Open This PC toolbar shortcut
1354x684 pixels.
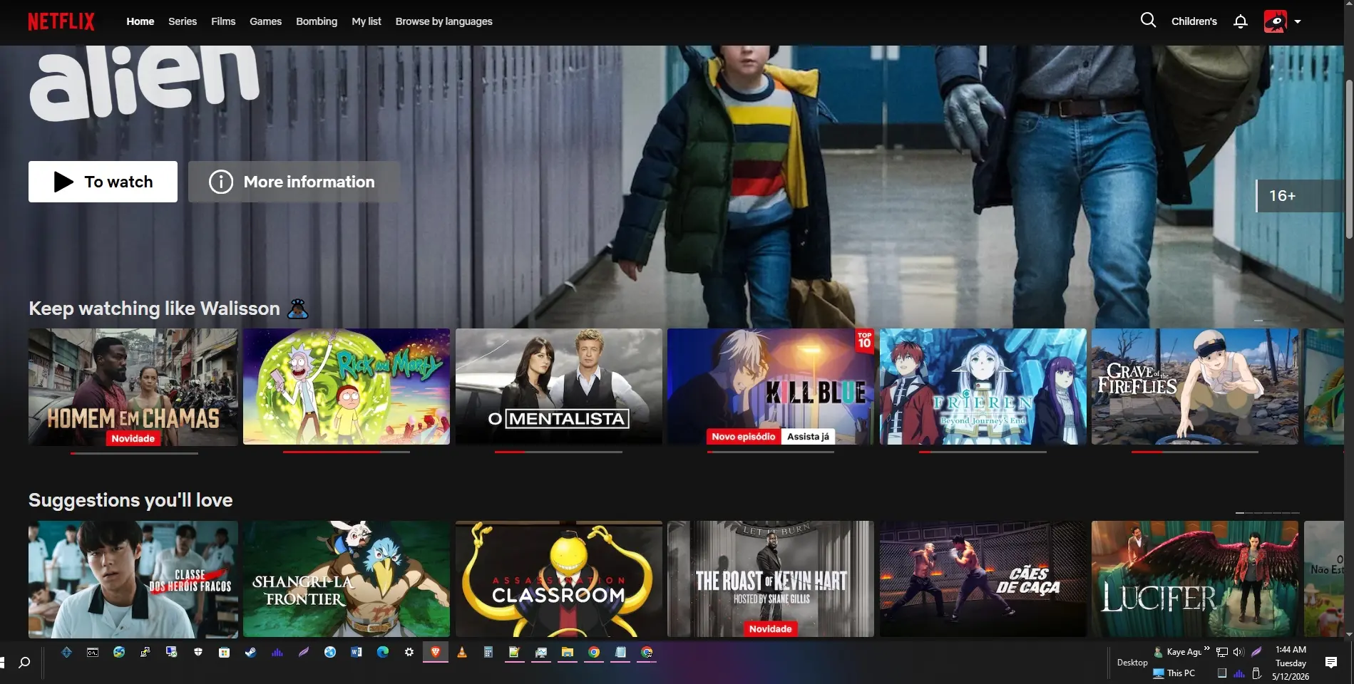[1174, 673]
